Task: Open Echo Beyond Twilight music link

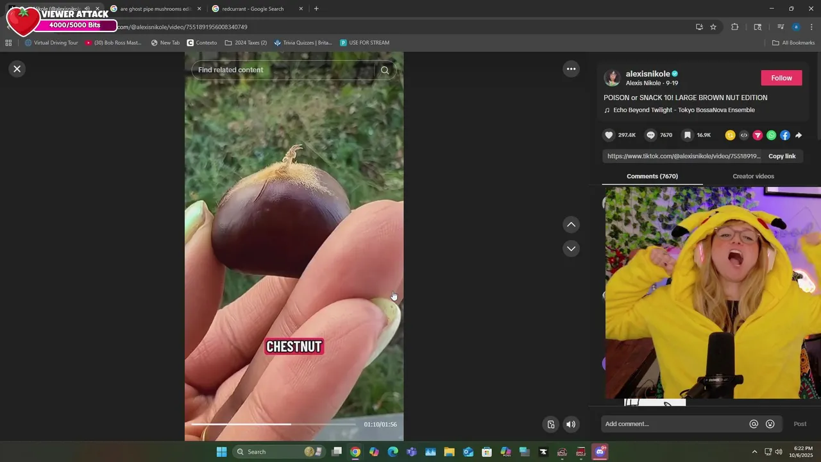Action: [684, 110]
